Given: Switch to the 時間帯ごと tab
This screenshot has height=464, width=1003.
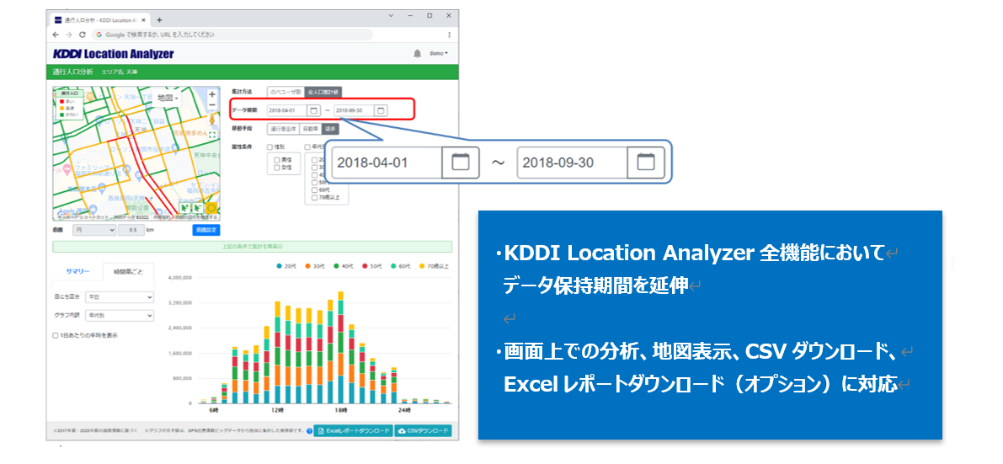Looking at the screenshot, I should pyautogui.click(x=129, y=271).
